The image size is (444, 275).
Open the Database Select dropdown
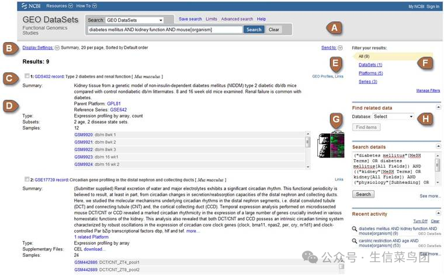click(393, 117)
